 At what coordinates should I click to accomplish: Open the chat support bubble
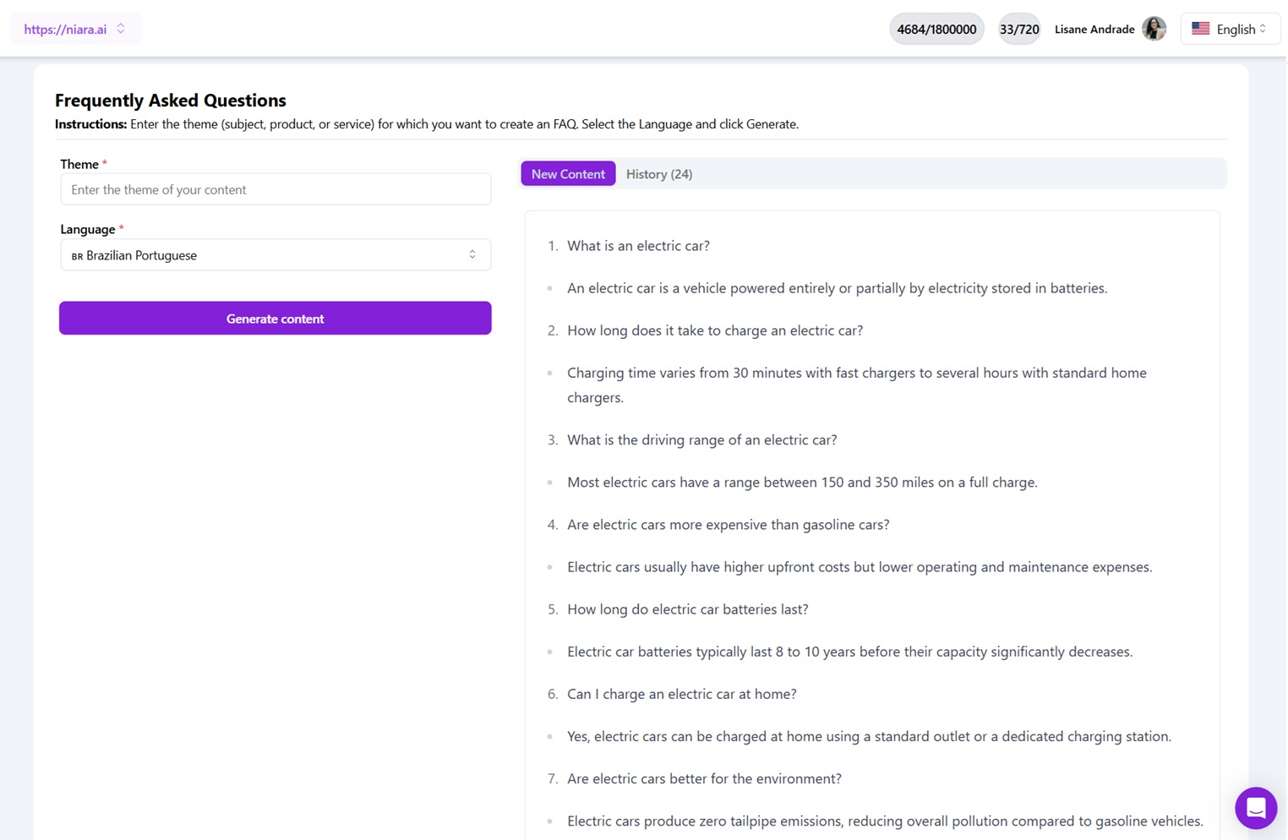1256,808
